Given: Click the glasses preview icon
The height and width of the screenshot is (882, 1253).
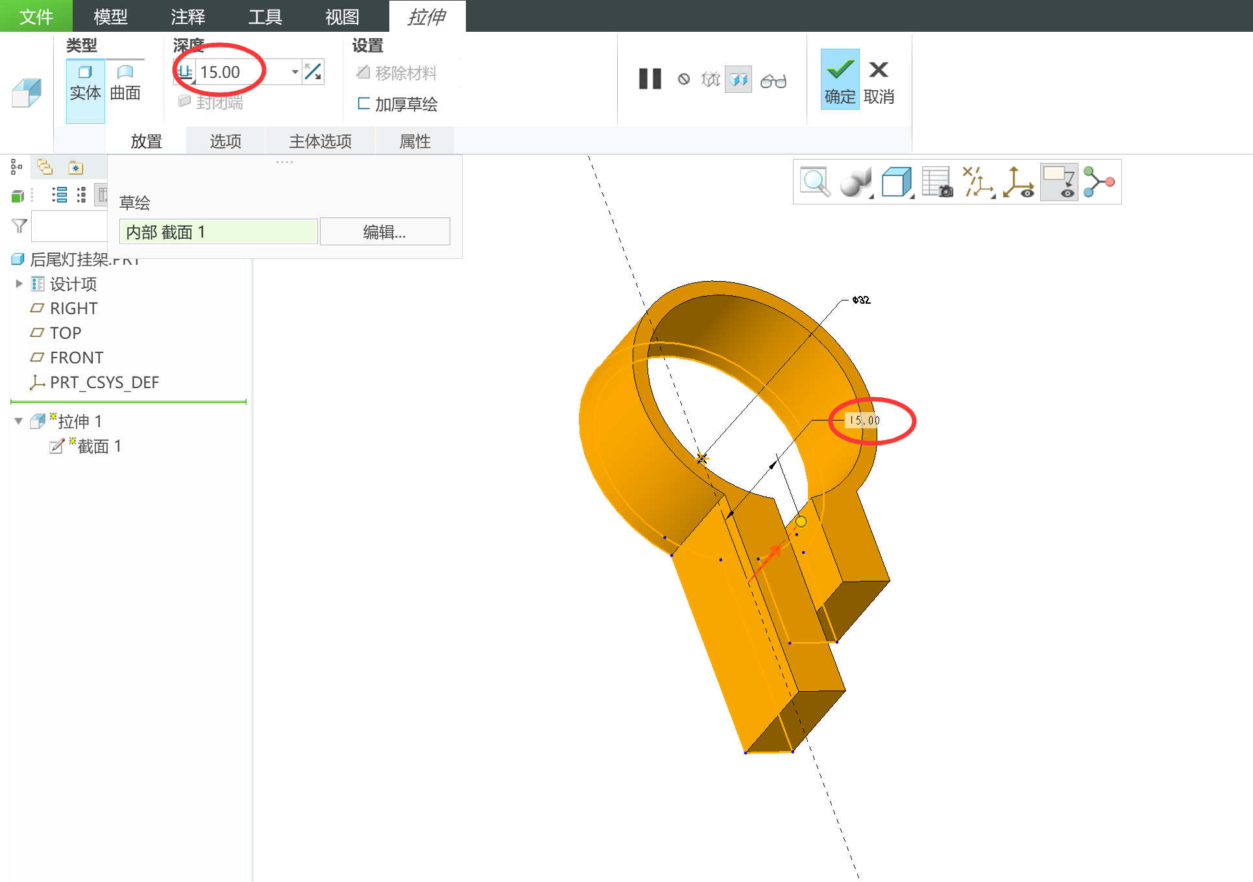Looking at the screenshot, I should [773, 80].
